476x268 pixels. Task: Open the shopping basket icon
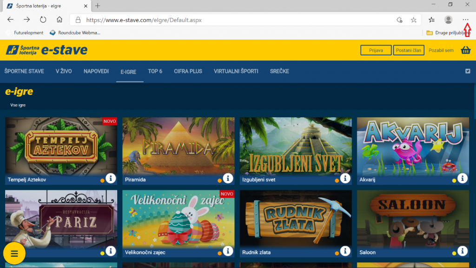(x=466, y=50)
